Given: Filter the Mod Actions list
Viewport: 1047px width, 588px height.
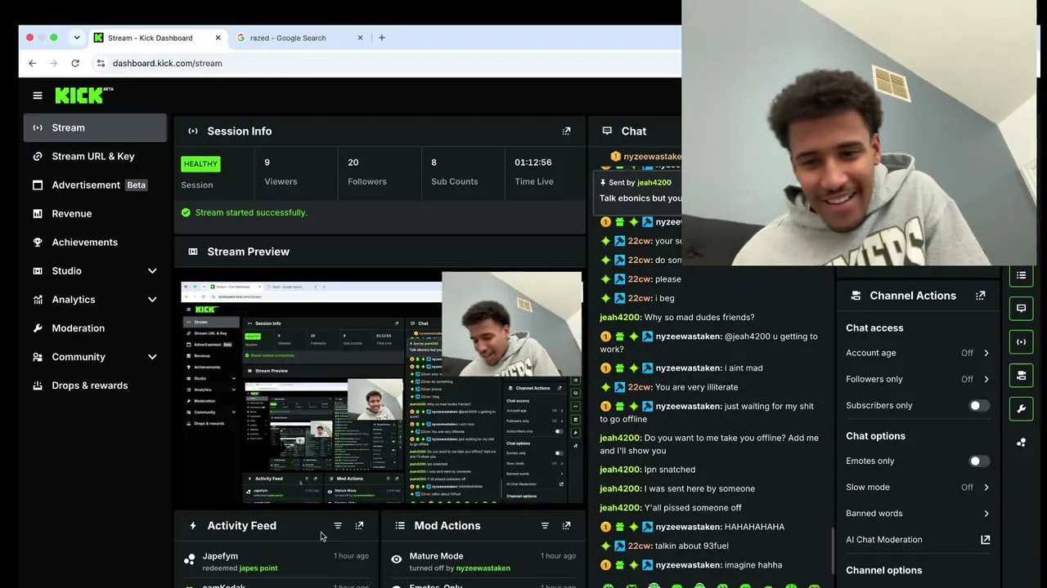Looking at the screenshot, I should [x=545, y=526].
